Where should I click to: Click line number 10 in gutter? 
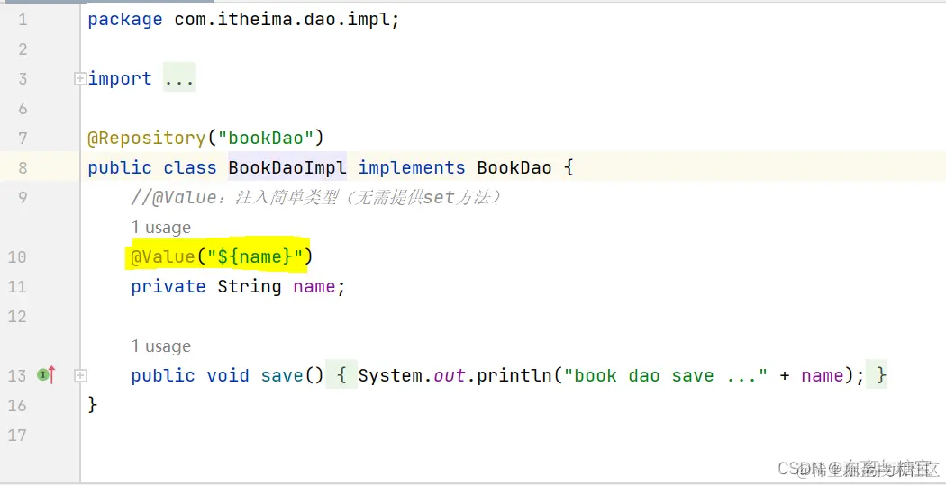click(17, 257)
